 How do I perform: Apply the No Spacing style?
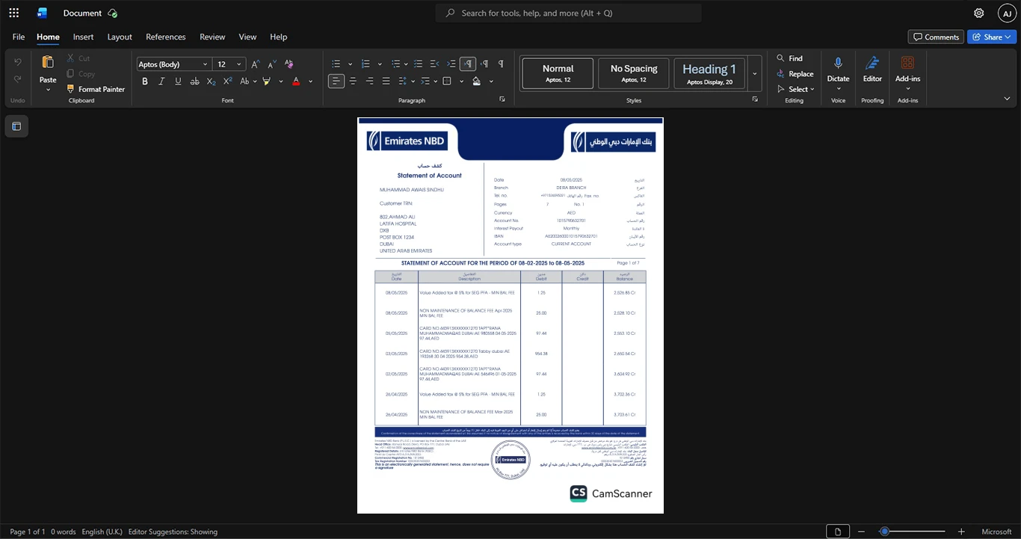pyautogui.click(x=634, y=73)
